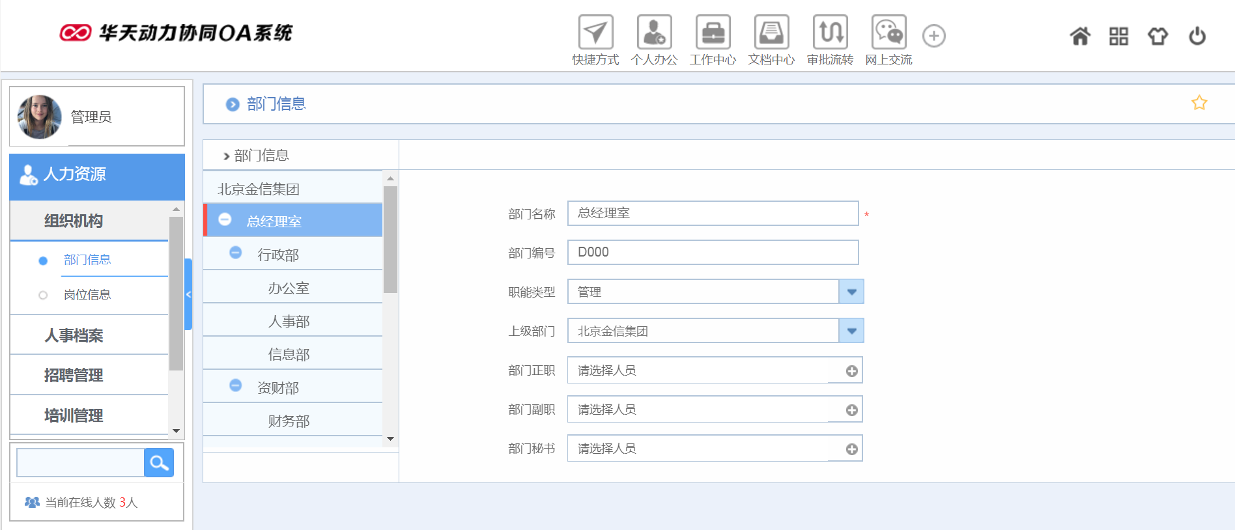Open the 职能类型 dropdown

tap(851, 292)
